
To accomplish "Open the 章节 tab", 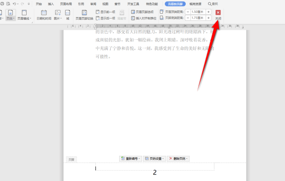I will point(117,4).
